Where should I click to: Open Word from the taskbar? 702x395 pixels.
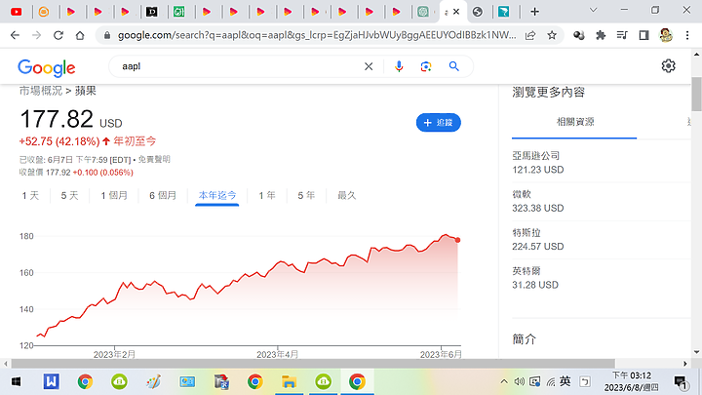51,382
